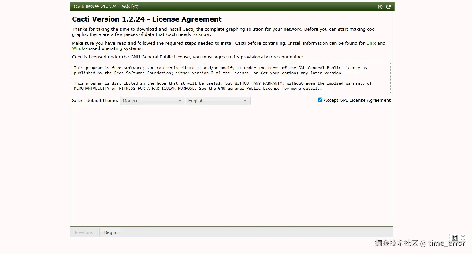Click the 'Select default theme:' label
The width and height of the screenshot is (472, 254).
pyautogui.click(x=95, y=100)
